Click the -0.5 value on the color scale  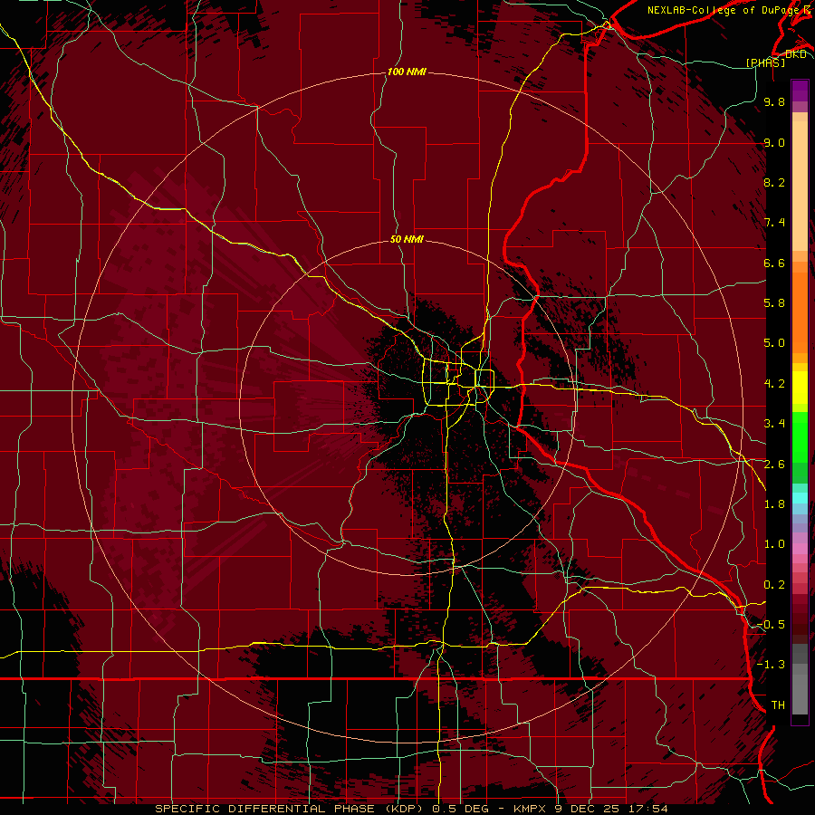771,625
